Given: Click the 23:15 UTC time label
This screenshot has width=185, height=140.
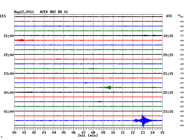Looking at the screenshot, I should 168,111.
